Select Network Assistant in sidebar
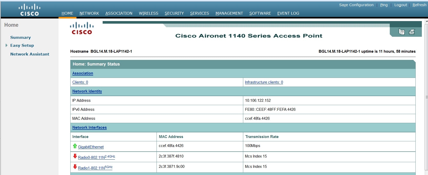Screen dimensions: 428x175 point(30,54)
